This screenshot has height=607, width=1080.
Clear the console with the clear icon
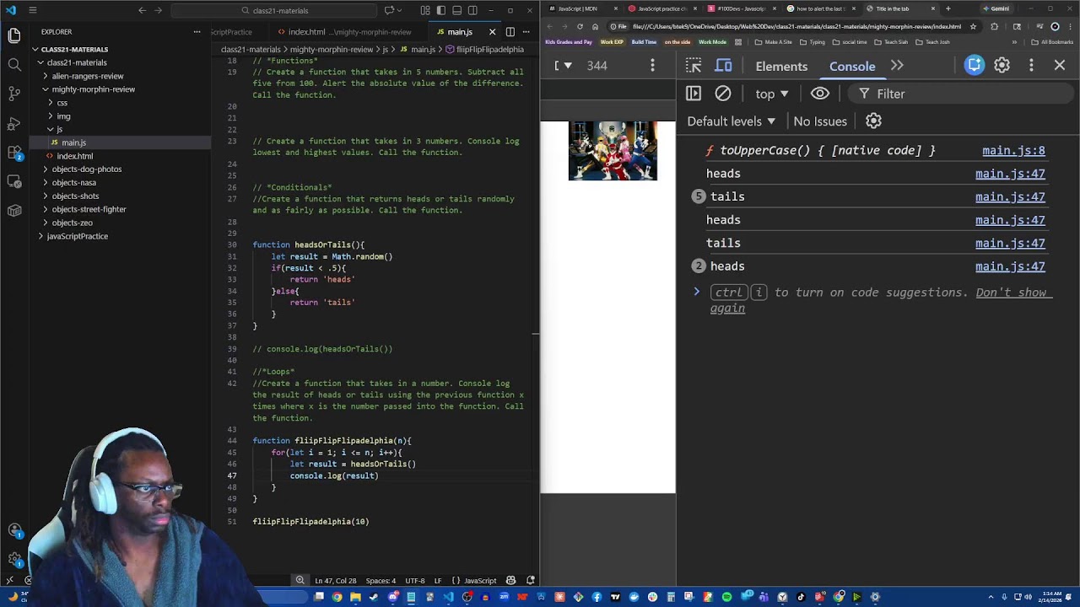tap(723, 94)
